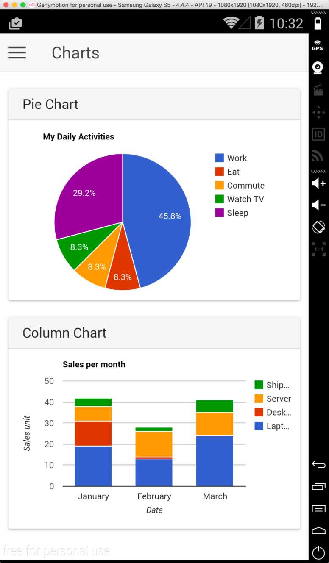Open the hamburger navigation menu

17,53
